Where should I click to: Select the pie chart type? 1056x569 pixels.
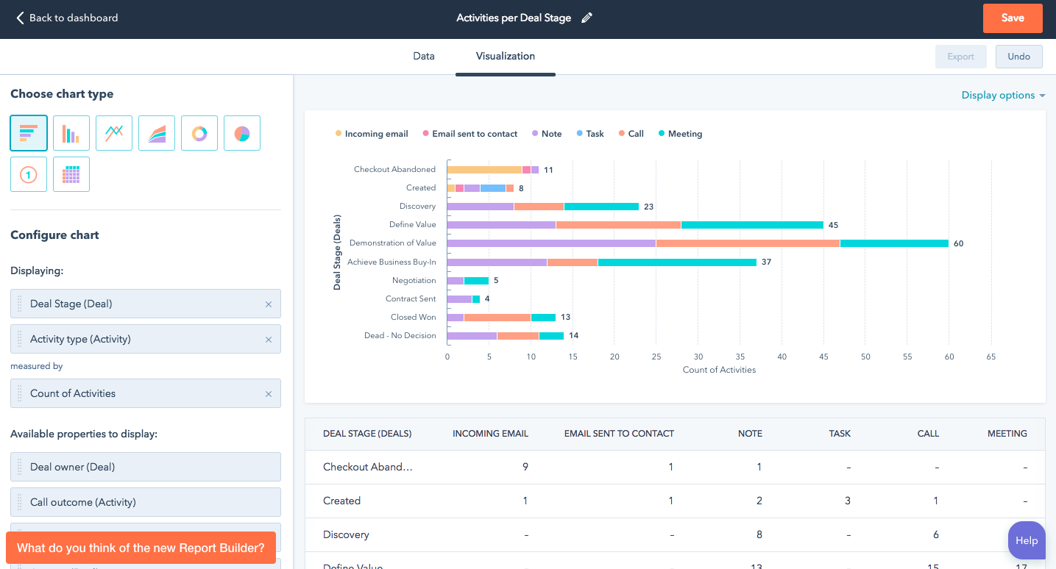(242, 133)
